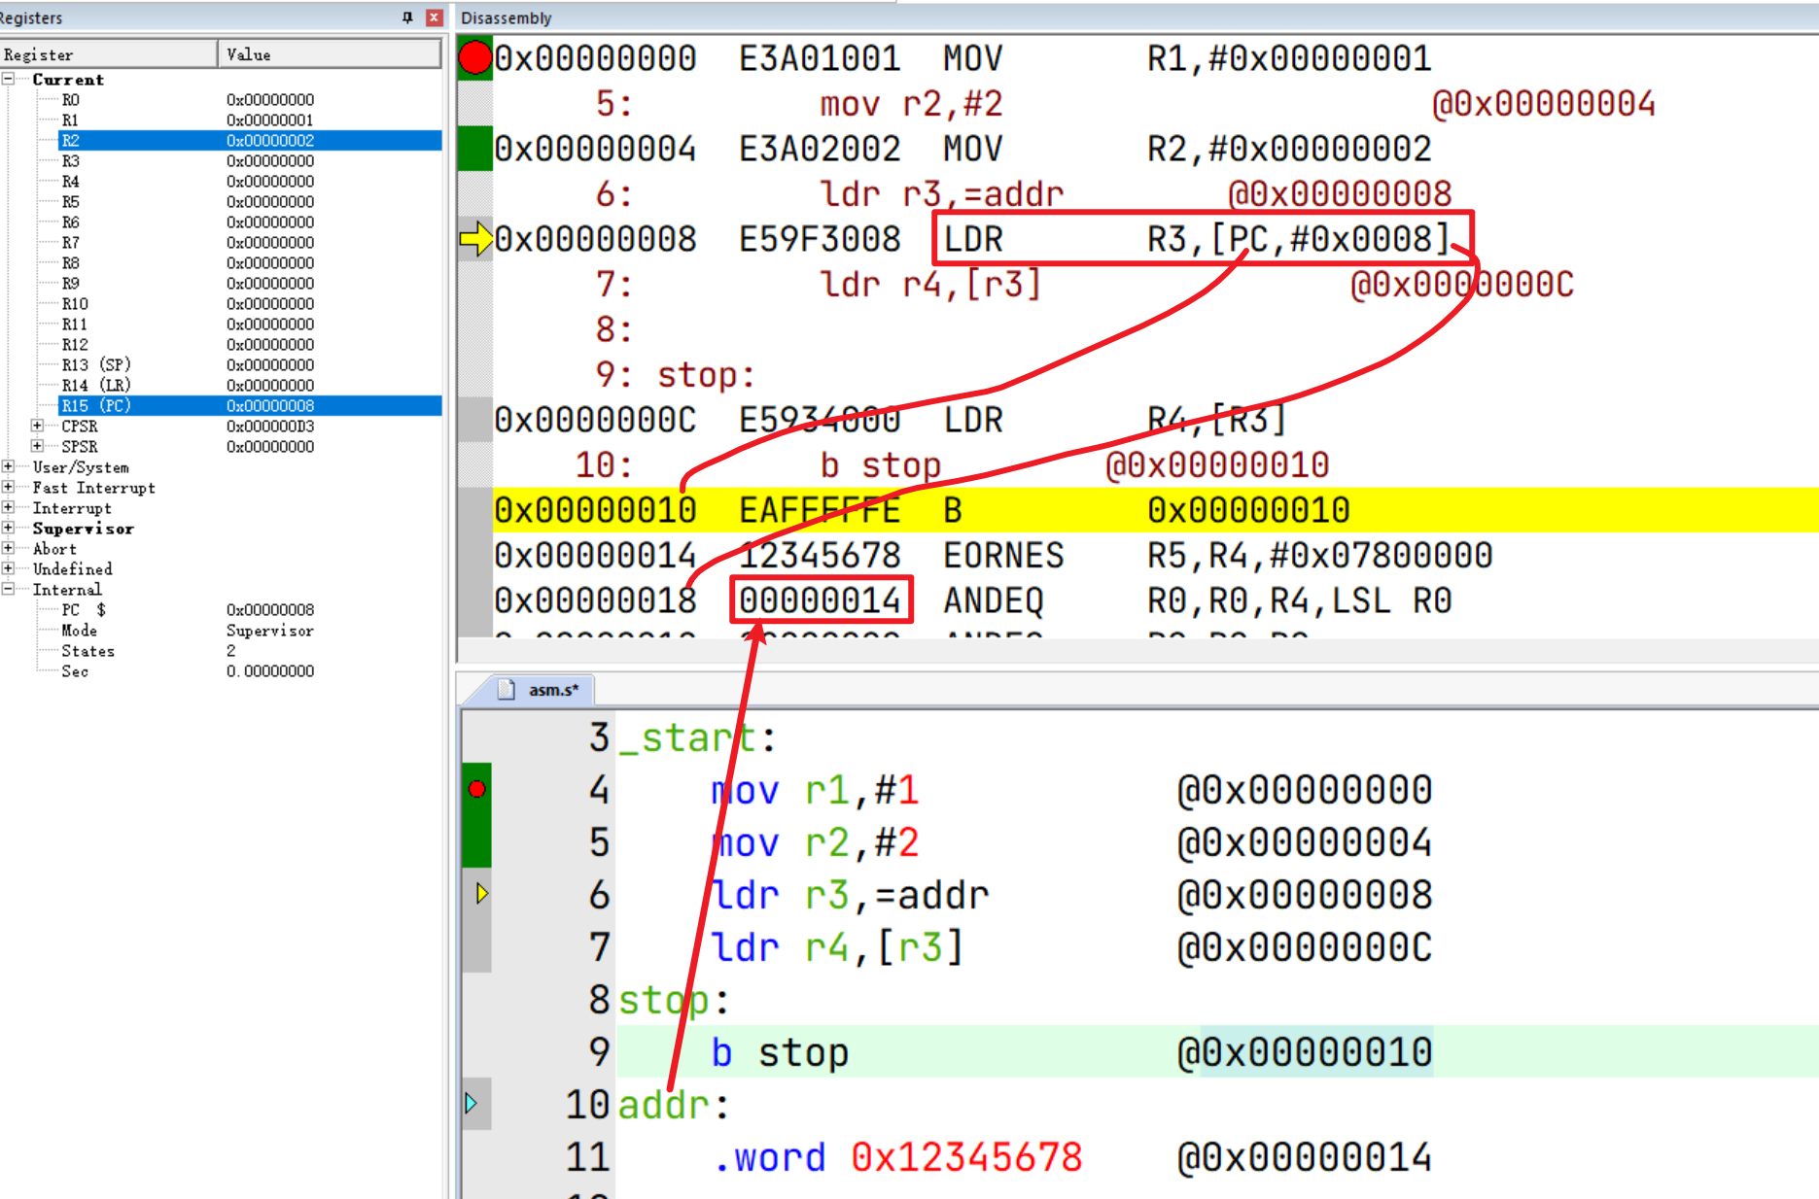Image resolution: width=1819 pixels, height=1199 pixels.
Task: Click the '5: mov r2,#2' source annotation in disassembly
Action: pos(799,104)
